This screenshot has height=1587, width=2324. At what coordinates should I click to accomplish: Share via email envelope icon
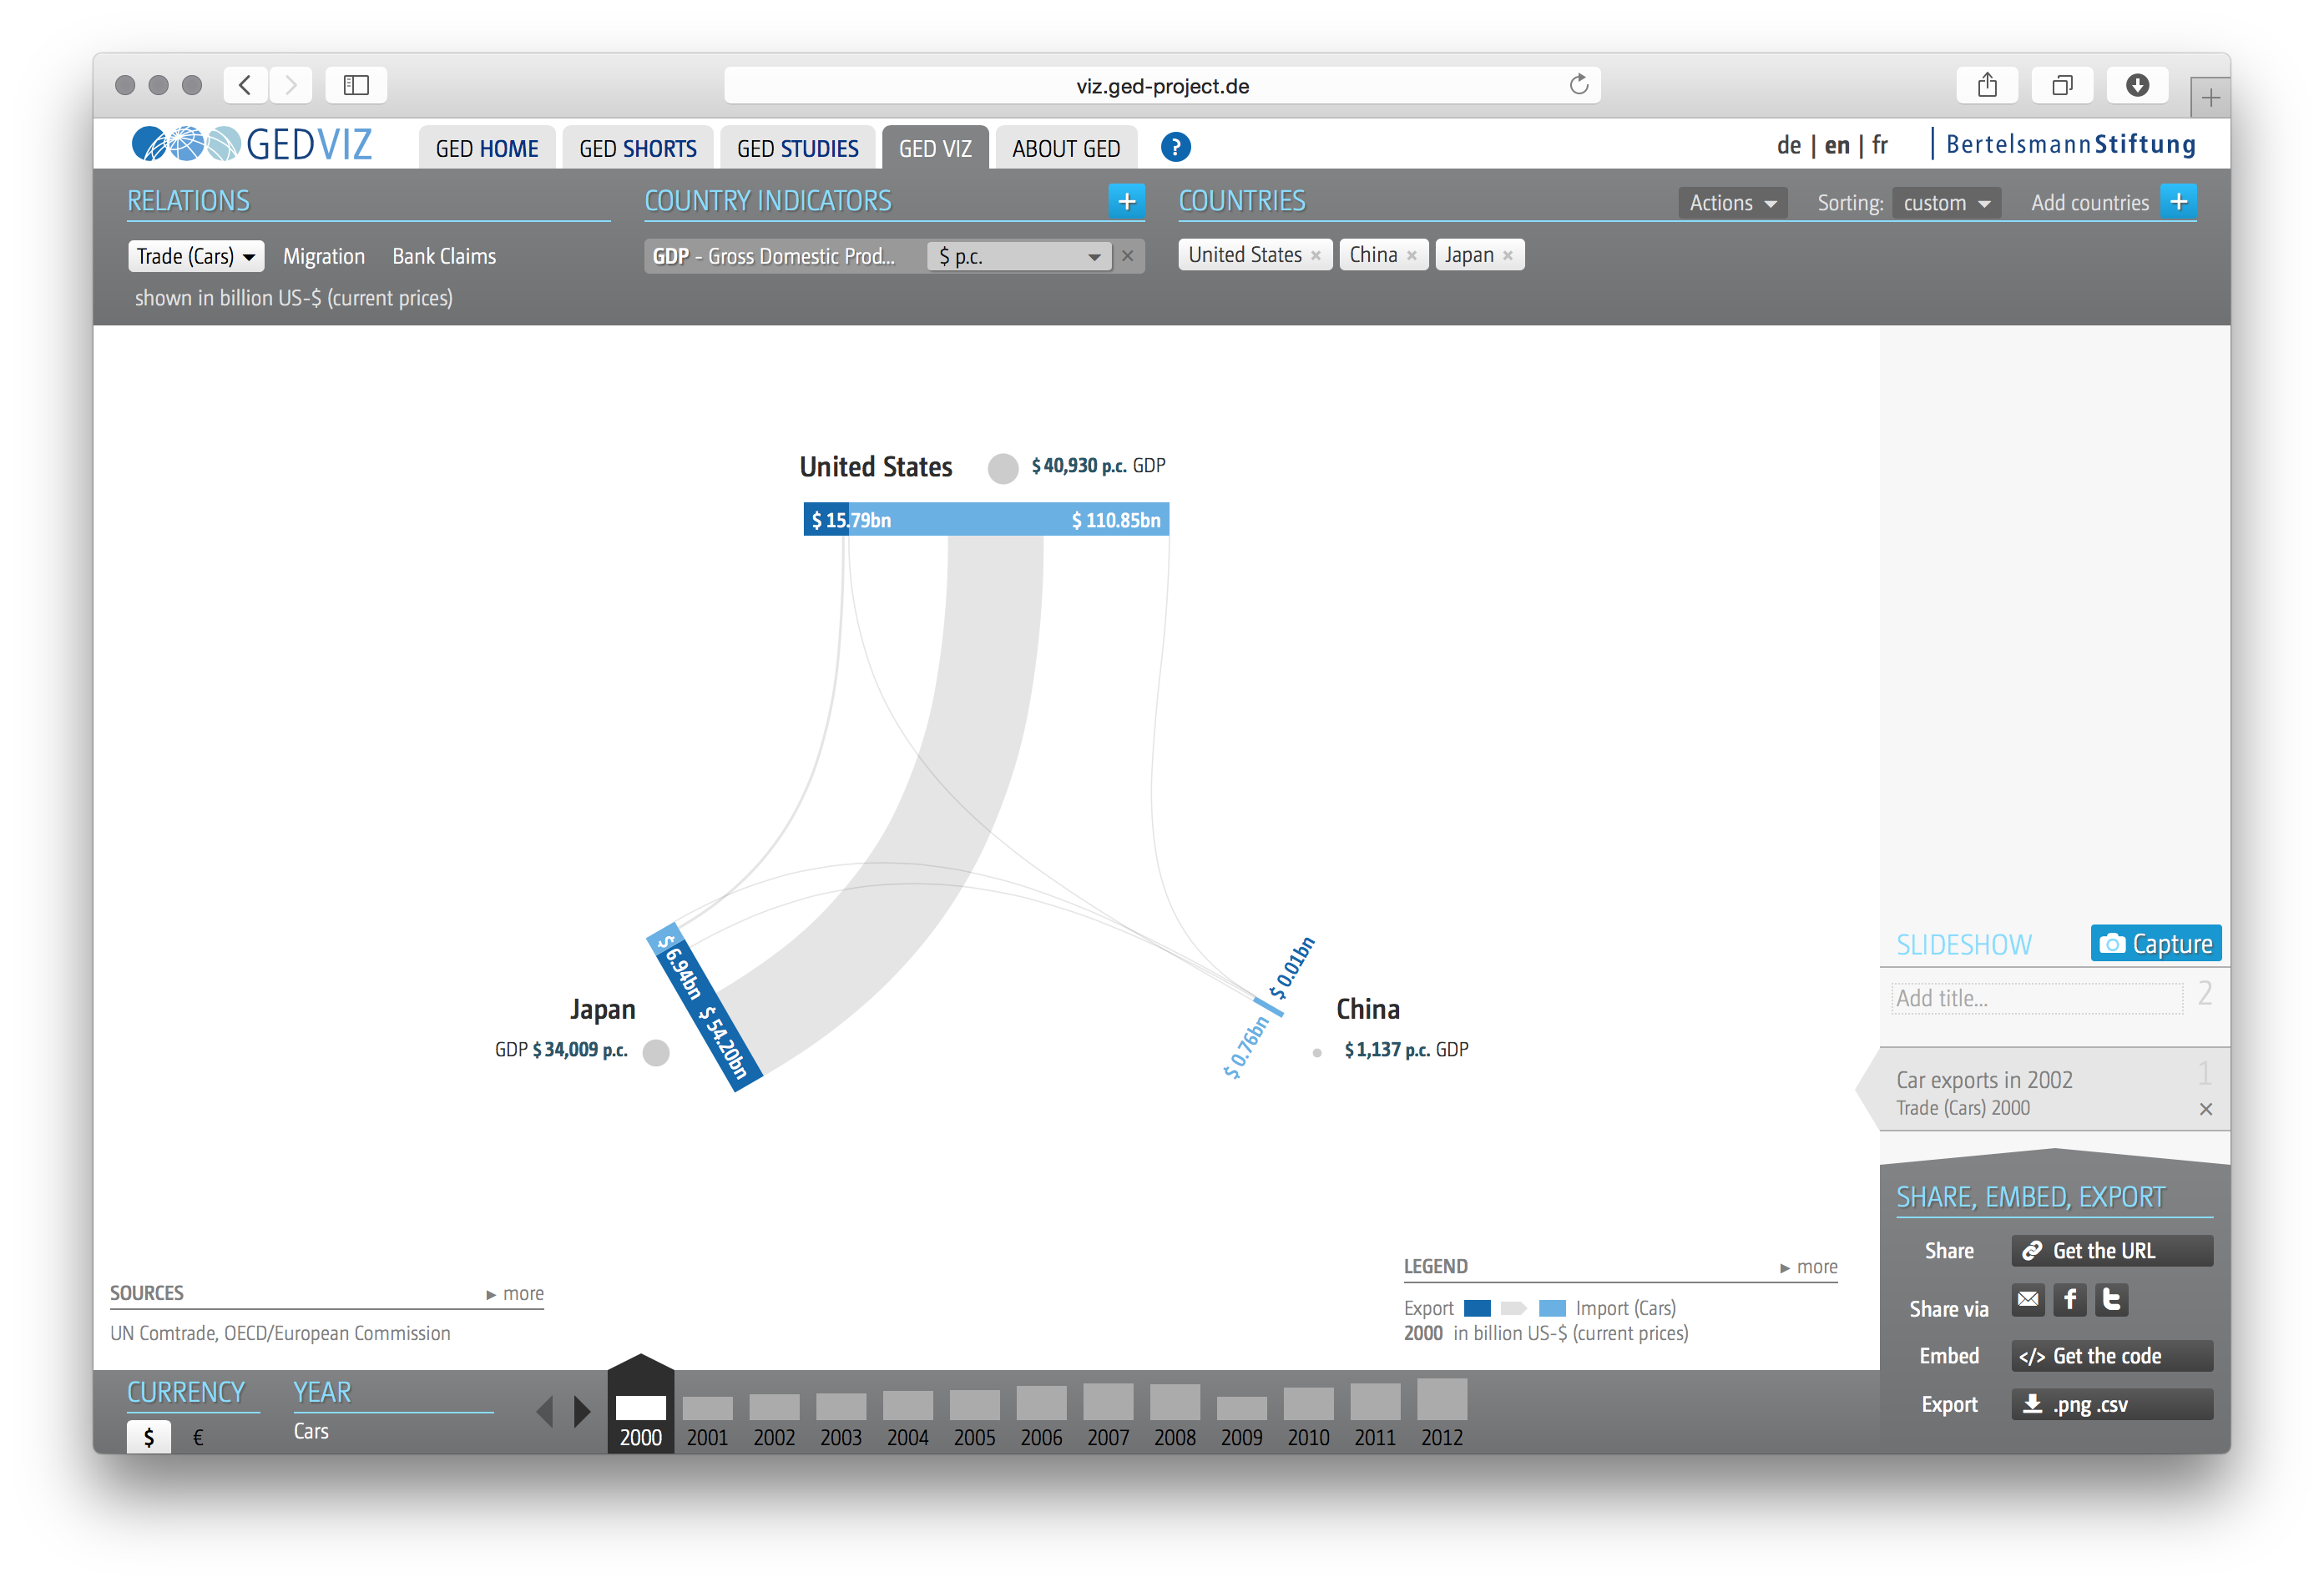click(2028, 1299)
